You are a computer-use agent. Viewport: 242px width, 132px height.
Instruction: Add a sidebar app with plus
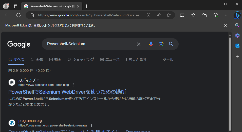[x=237, y=56]
